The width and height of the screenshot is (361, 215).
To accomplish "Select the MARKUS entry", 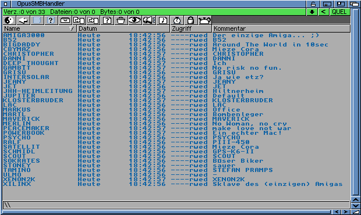I will [x=17, y=110].
